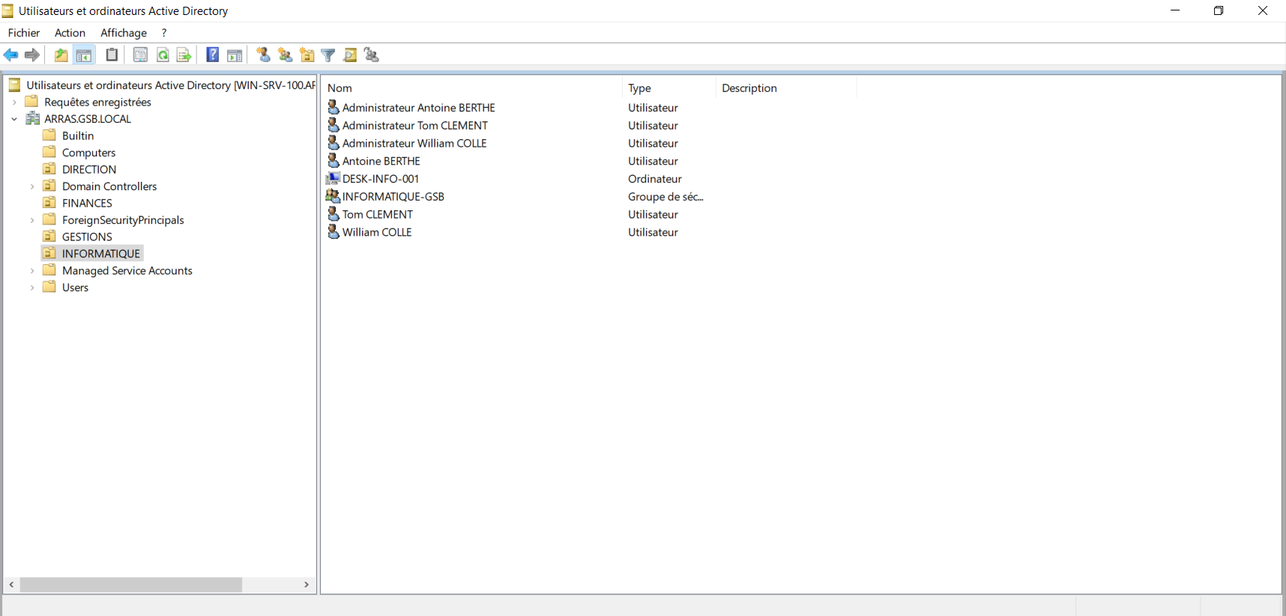1286x616 pixels.
Task: Click the tree scrollbar right arrow
Action: pyautogui.click(x=307, y=585)
